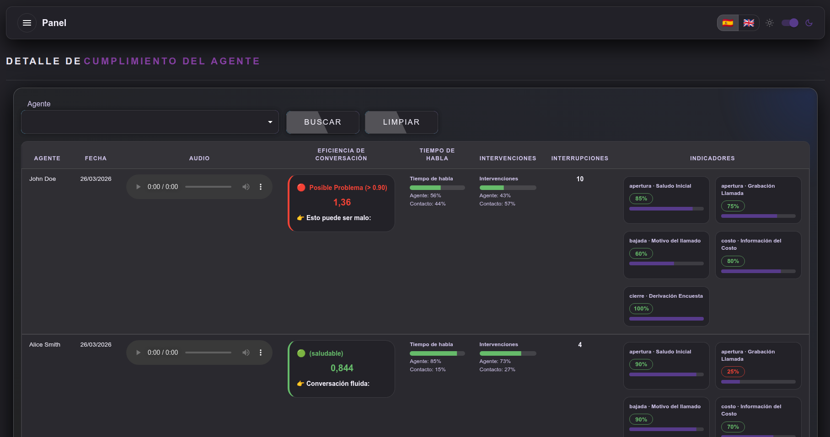This screenshot has height=437, width=830.
Task: Click the 'Esto puede ser malo:' text
Action: tap(339, 218)
